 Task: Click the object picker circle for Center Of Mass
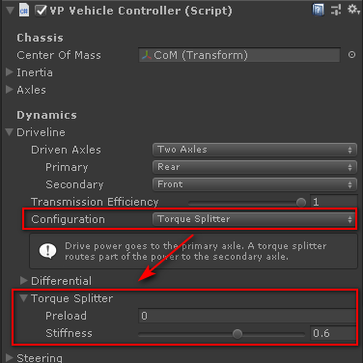pyautogui.click(x=351, y=55)
